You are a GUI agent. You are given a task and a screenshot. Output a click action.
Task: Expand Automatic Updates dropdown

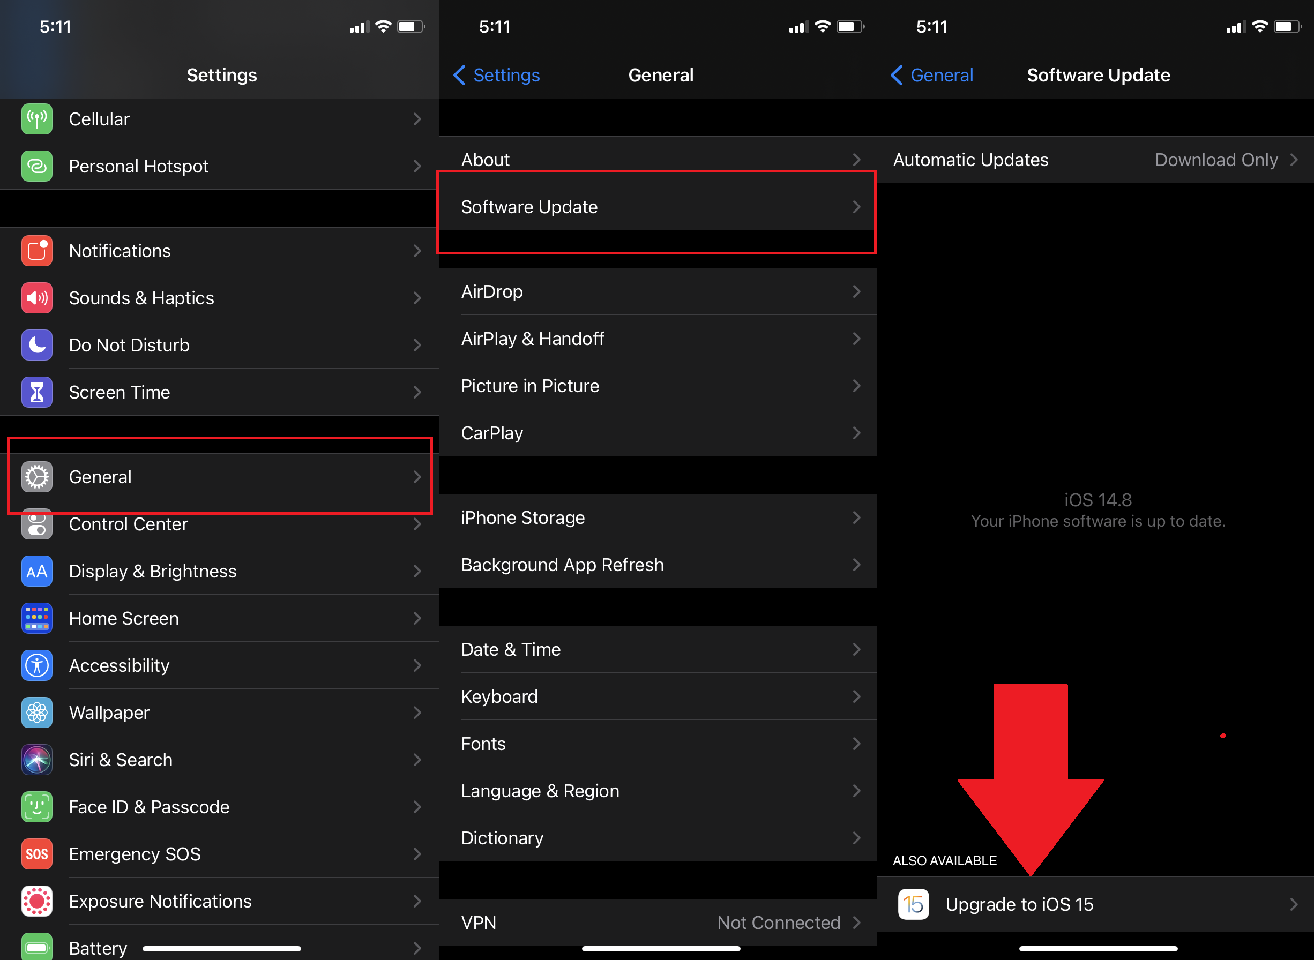point(1097,159)
